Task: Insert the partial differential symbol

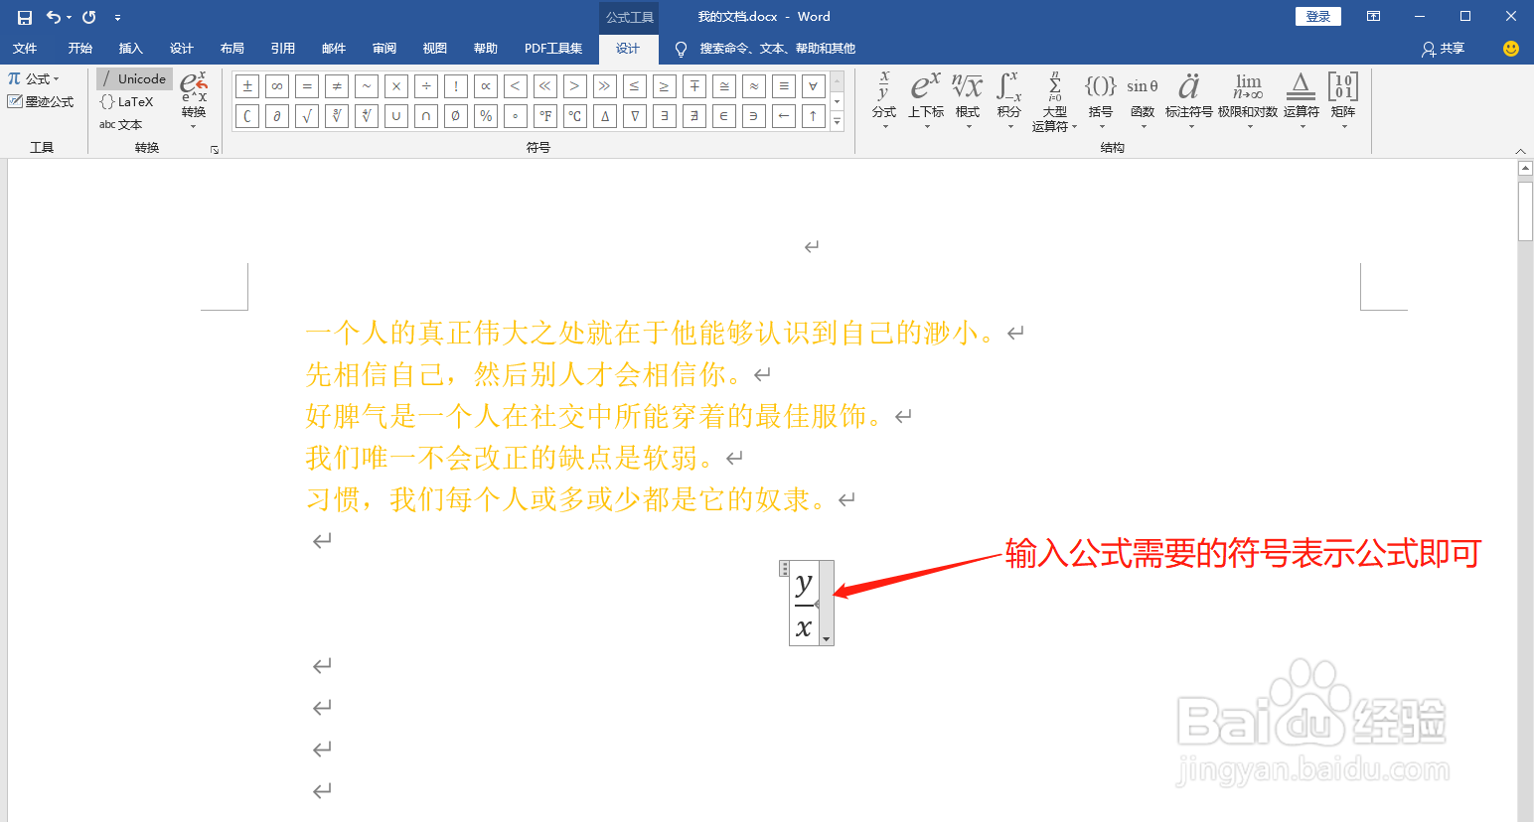Action: click(277, 116)
